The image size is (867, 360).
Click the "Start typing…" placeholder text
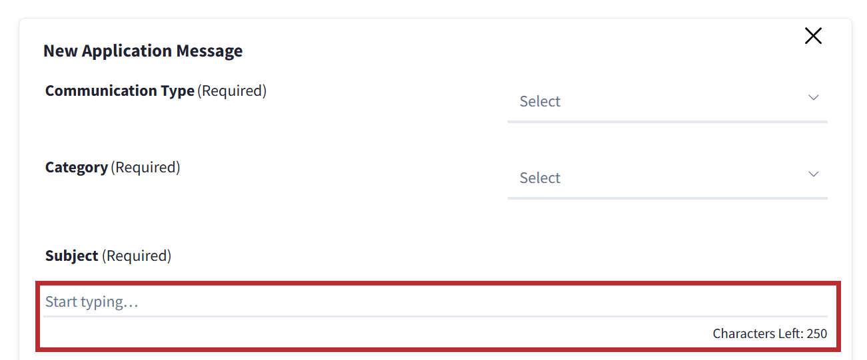coord(92,302)
